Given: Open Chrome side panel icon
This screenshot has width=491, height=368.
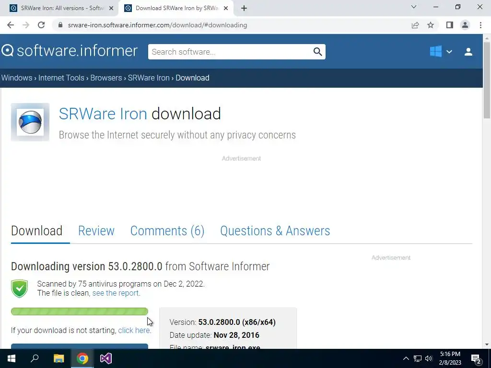Looking at the screenshot, I should click(x=450, y=25).
